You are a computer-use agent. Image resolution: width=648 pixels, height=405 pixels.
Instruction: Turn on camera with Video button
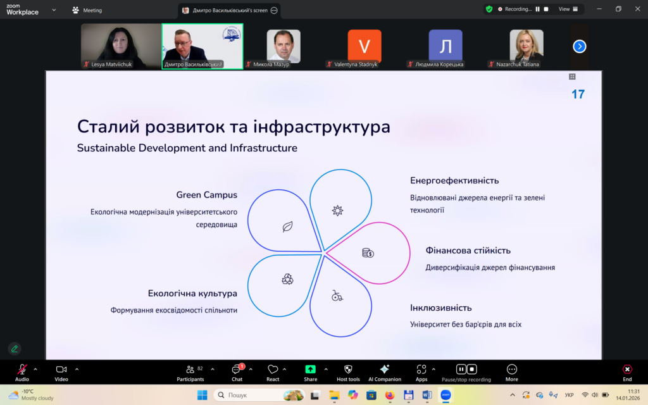[61, 370]
